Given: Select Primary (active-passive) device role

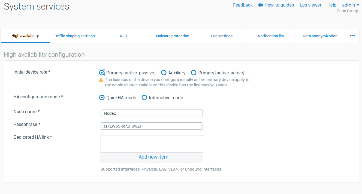Looking at the screenshot, I should point(102,73).
